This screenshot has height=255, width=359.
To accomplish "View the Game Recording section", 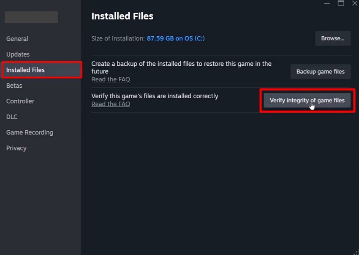I will (30, 132).
